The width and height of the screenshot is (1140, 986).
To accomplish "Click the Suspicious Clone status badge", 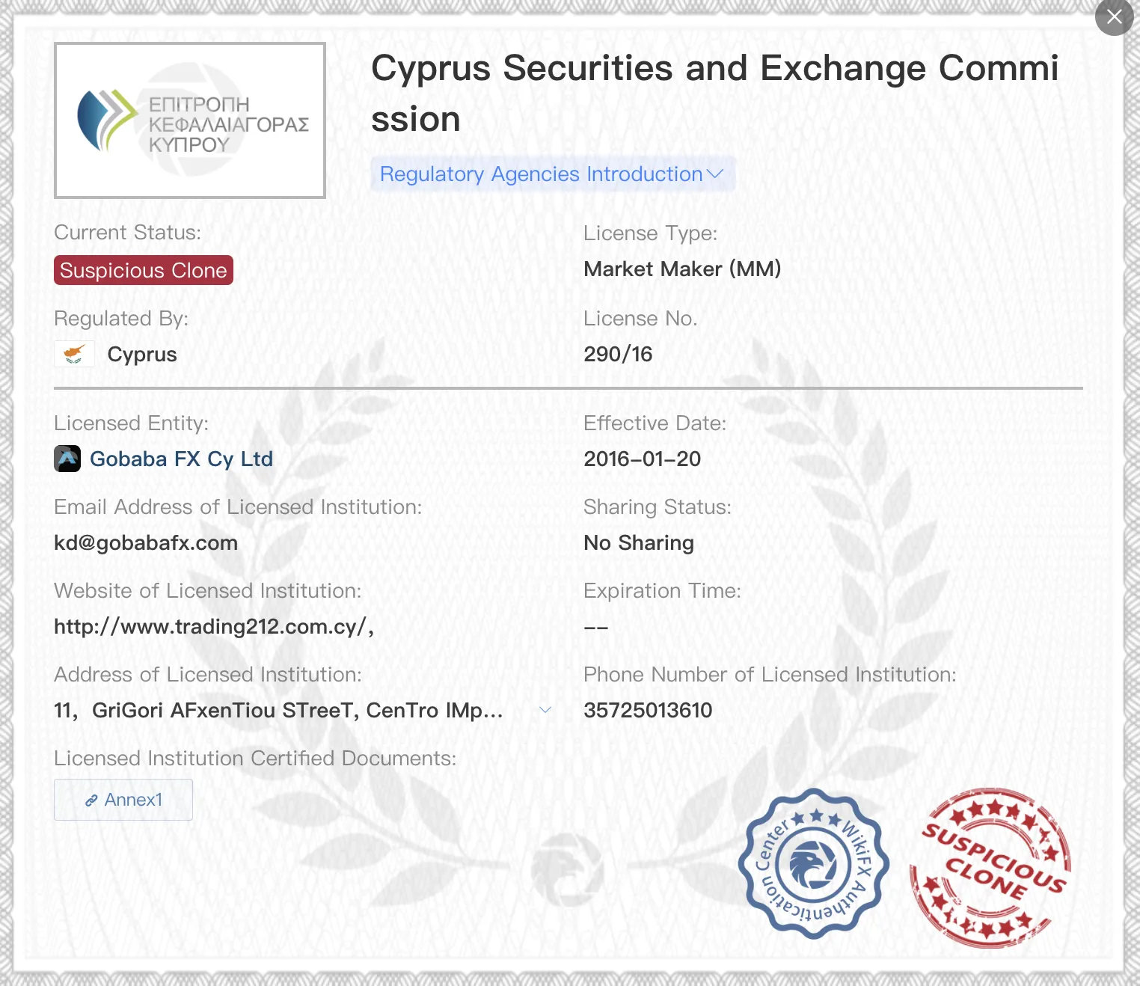I will (x=144, y=270).
